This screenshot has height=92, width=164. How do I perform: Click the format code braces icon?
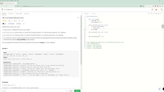pos(151,14)
